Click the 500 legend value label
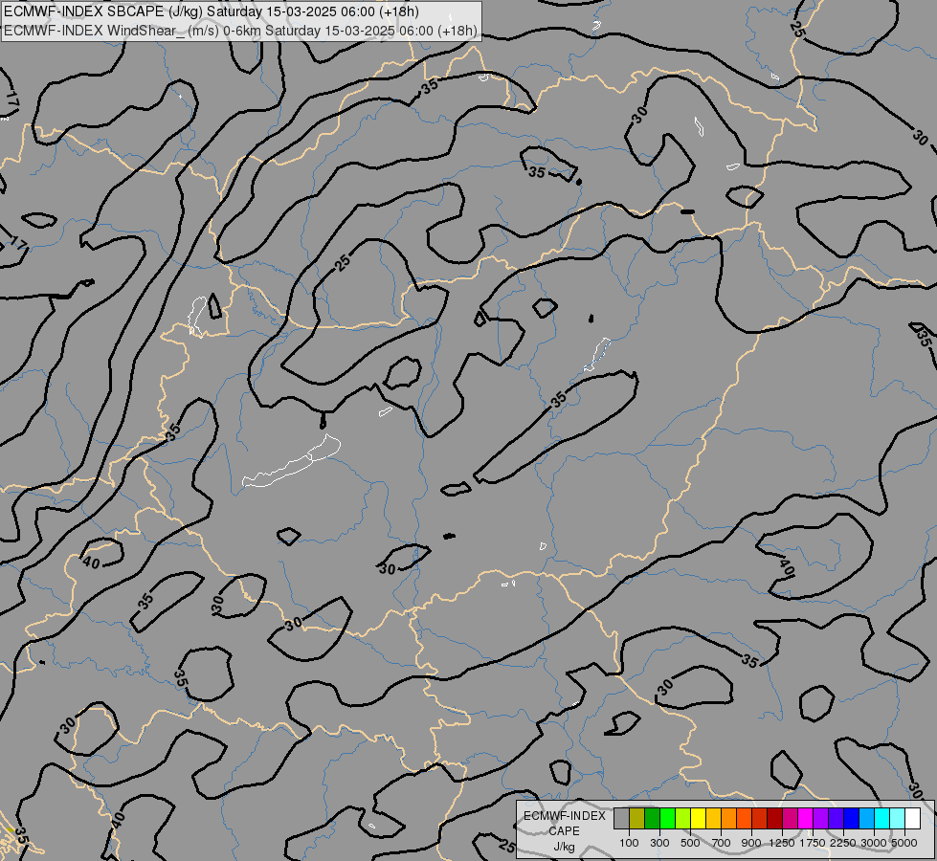This screenshot has height=861, width=937. (x=690, y=843)
